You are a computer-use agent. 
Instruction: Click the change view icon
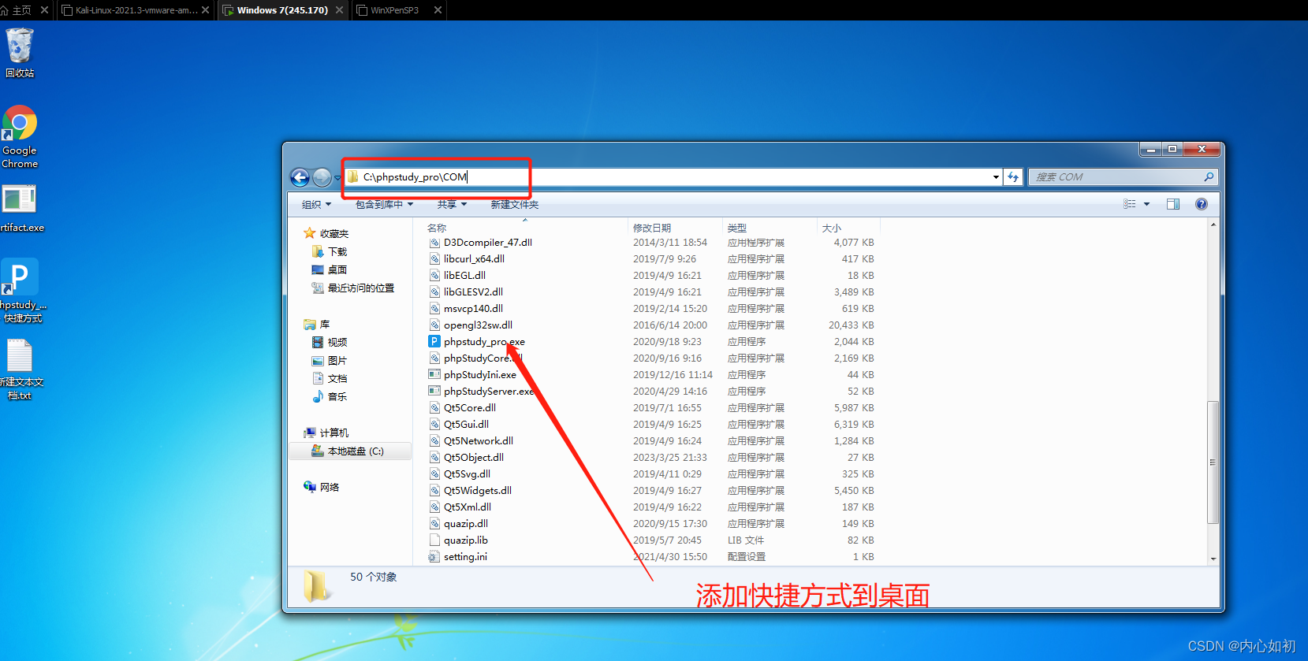(x=1130, y=204)
